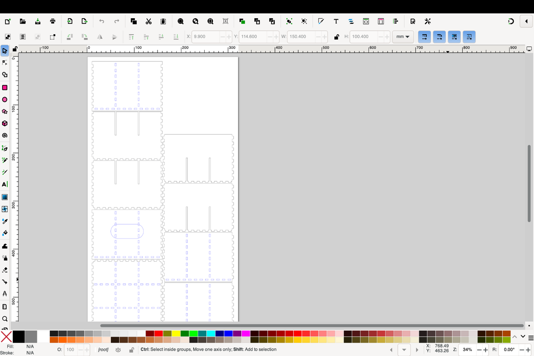The image size is (534, 356).
Task: Cut selection with scissors icon
Action: point(149,21)
